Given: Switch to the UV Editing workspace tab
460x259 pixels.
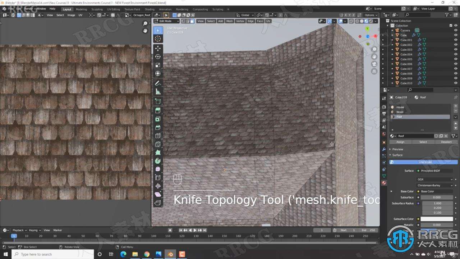Looking at the screenshot, I should (114, 9).
